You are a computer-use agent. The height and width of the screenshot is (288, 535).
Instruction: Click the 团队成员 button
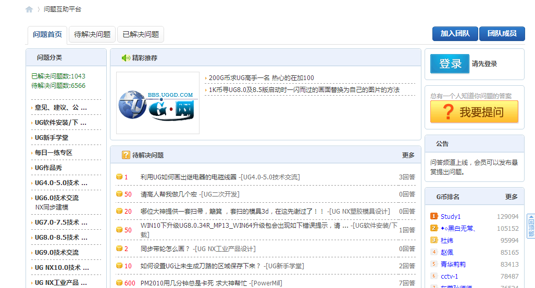(x=502, y=34)
